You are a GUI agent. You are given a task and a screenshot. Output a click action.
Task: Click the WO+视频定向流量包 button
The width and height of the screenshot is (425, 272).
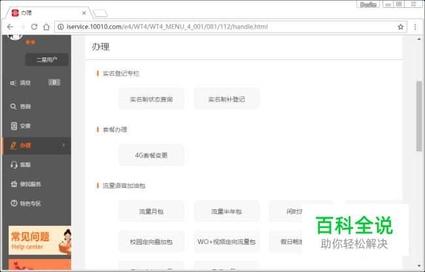pyautogui.click(x=227, y=241)
